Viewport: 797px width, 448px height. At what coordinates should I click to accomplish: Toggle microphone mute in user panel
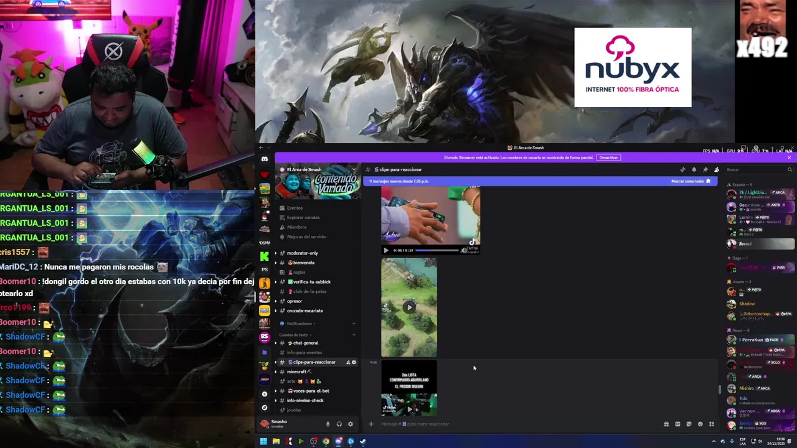328,424
